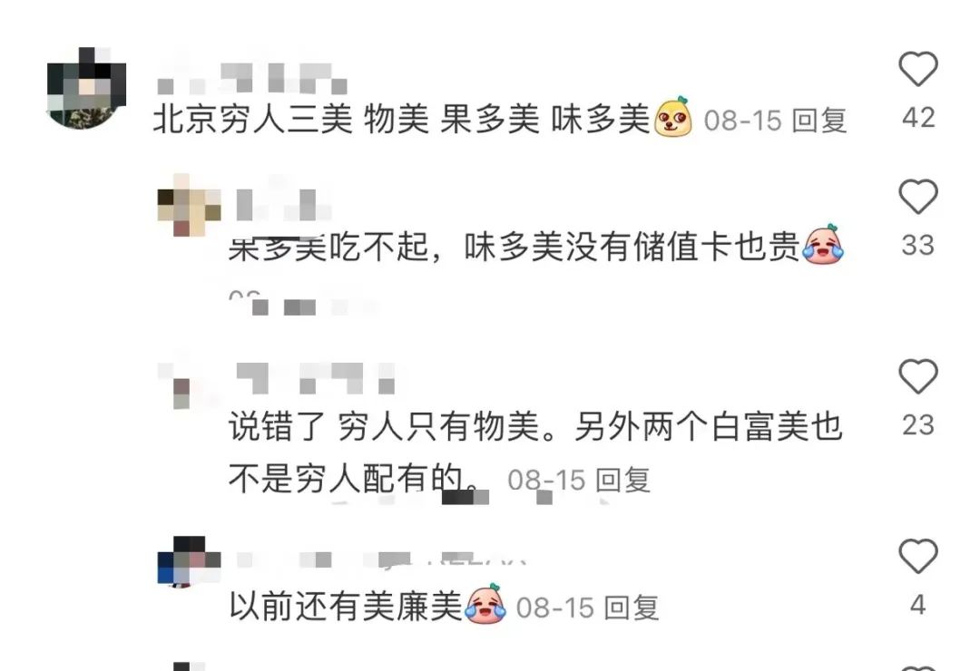Like the 美廉美 comment

(x=918, y=556)
